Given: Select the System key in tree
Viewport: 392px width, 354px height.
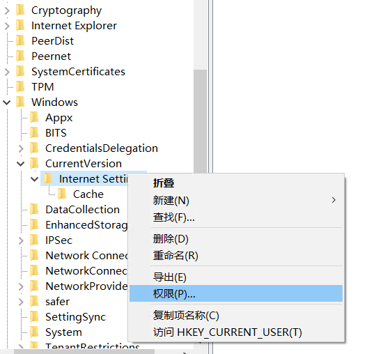Looking at the screenshot, I should click(63, 332).
